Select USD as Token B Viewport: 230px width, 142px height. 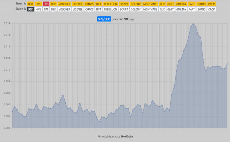(x=31, y=9)
